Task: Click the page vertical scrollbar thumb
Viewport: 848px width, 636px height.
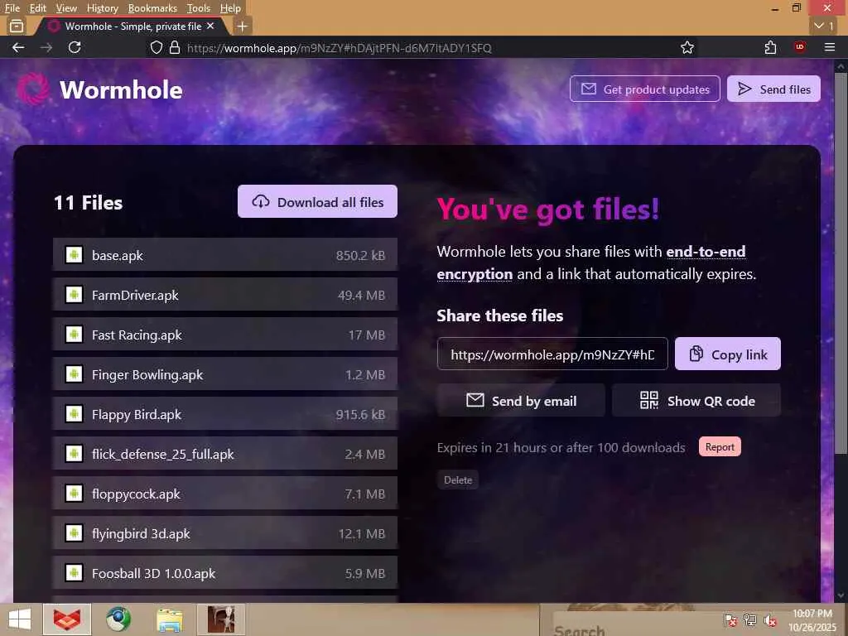Action: [841, 263]
